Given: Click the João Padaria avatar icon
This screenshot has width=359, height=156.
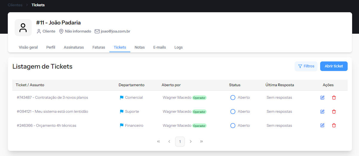Looking at the screenshot, I should pyautogui.click(x=23, y=28).
